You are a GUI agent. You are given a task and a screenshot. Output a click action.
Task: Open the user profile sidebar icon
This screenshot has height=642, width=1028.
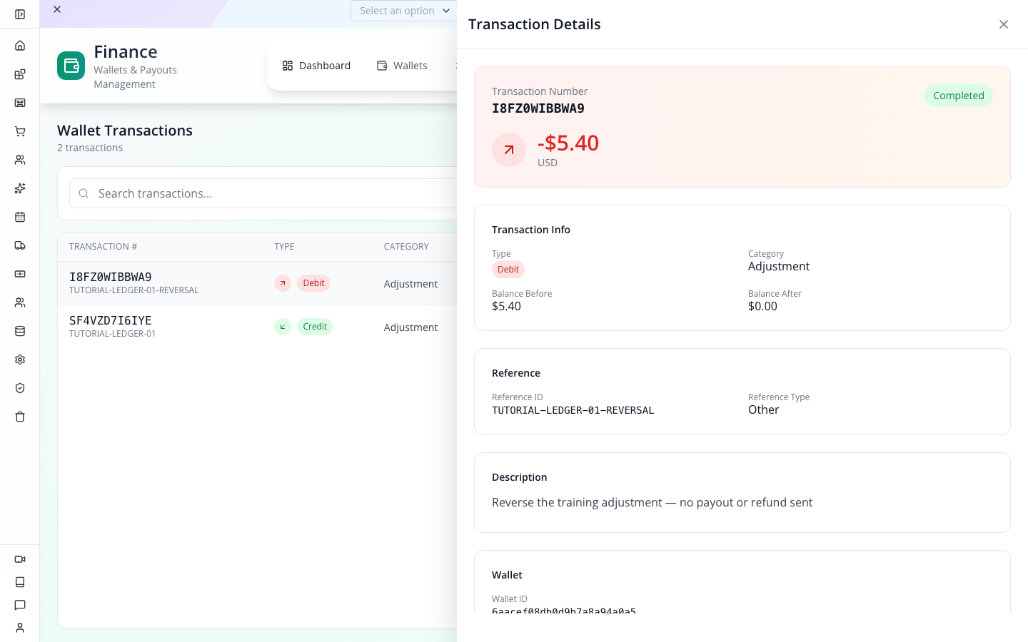[x=20, y=628]
